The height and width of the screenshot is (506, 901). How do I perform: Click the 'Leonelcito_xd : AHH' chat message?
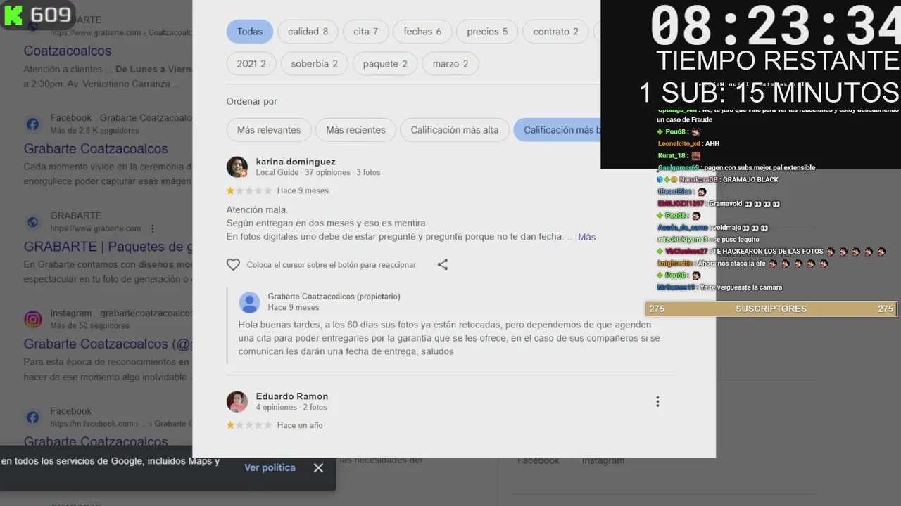[x=688, y=143]
